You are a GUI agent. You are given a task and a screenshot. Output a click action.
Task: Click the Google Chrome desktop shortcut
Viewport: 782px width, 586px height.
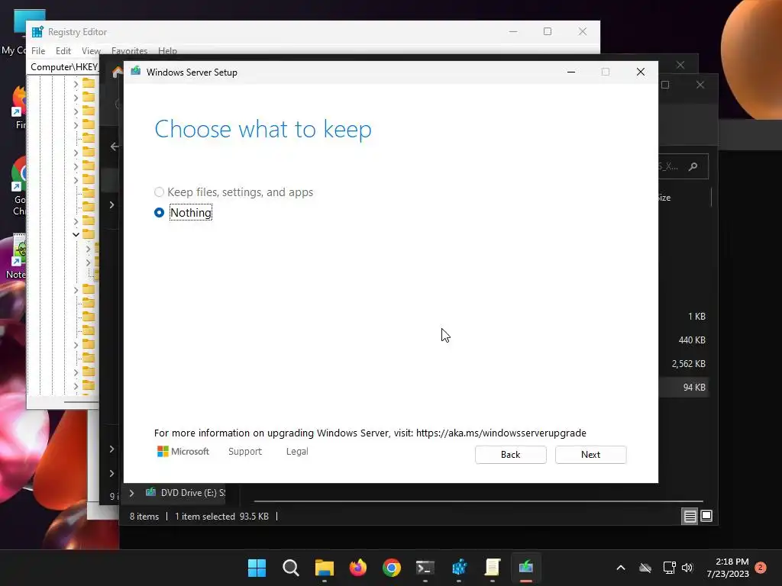(x=19, y=187)
